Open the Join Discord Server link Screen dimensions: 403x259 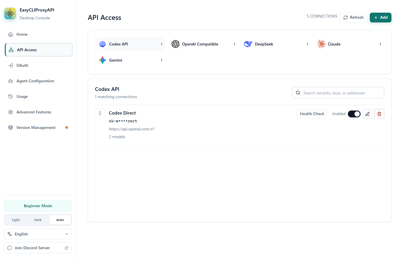pos(38,248)
